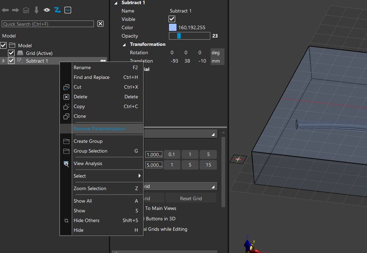The height and width of the screenshot is (253, 367).
Task: Click the View Analysis magnifier icon
Action: [x=66, y=164]
